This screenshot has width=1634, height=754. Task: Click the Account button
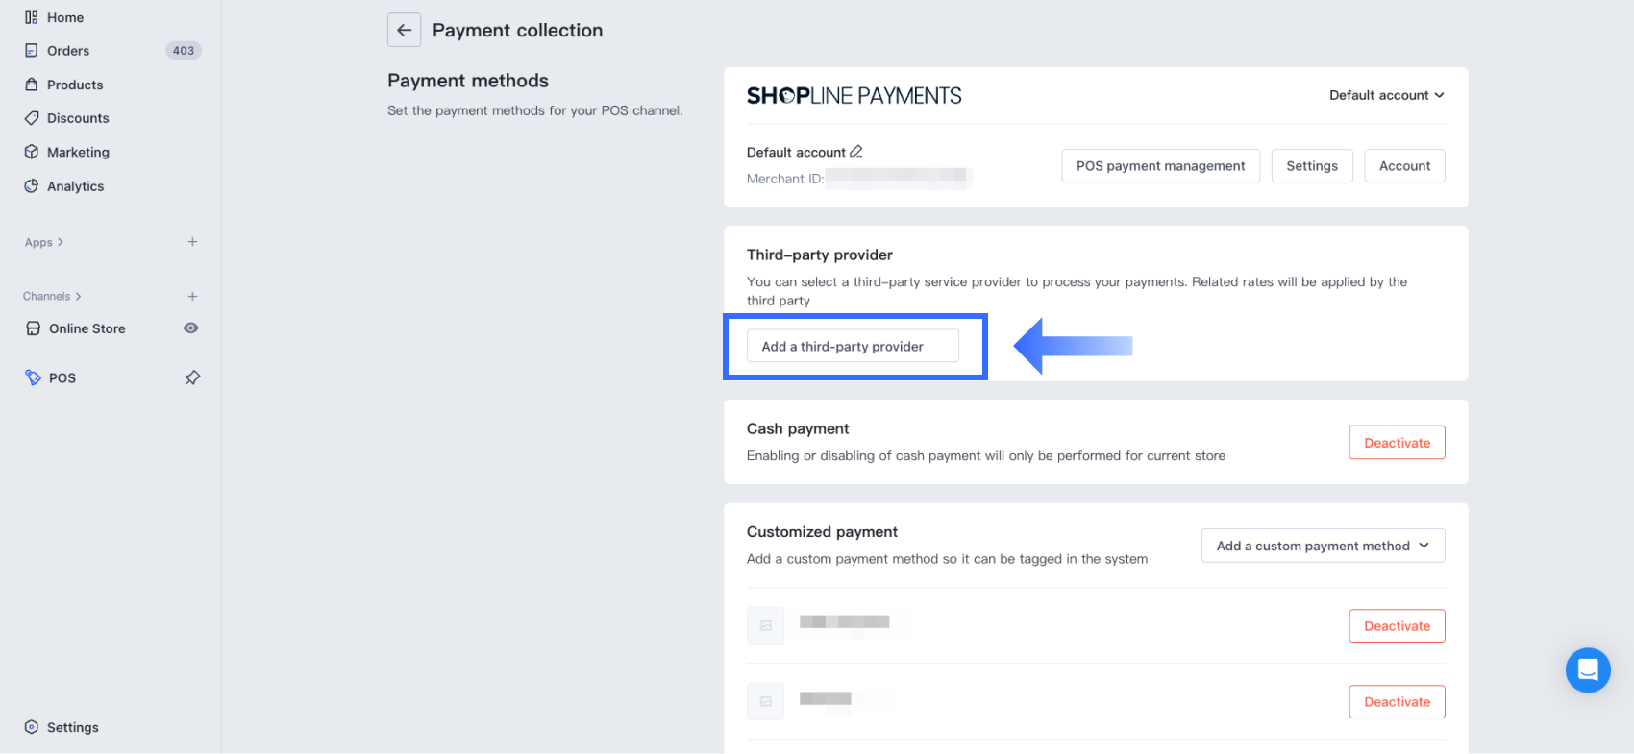click(1404, 166)
